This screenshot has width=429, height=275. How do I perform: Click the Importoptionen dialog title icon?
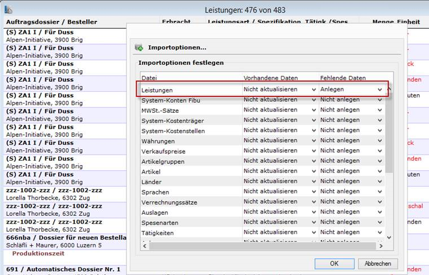pyautogui.click(x=139, y=48)
